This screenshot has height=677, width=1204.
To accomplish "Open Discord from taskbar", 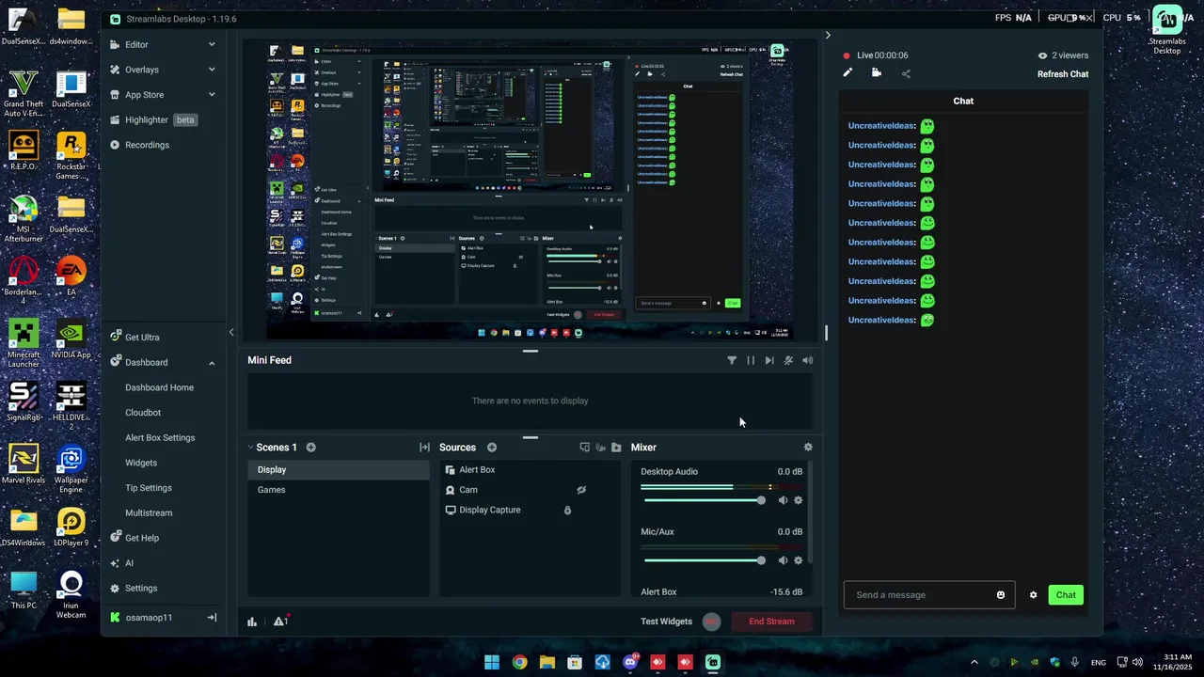I will pos(630,663).
